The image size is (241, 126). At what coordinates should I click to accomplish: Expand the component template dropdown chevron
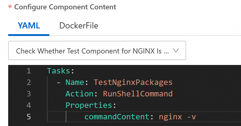pos(176,50)
